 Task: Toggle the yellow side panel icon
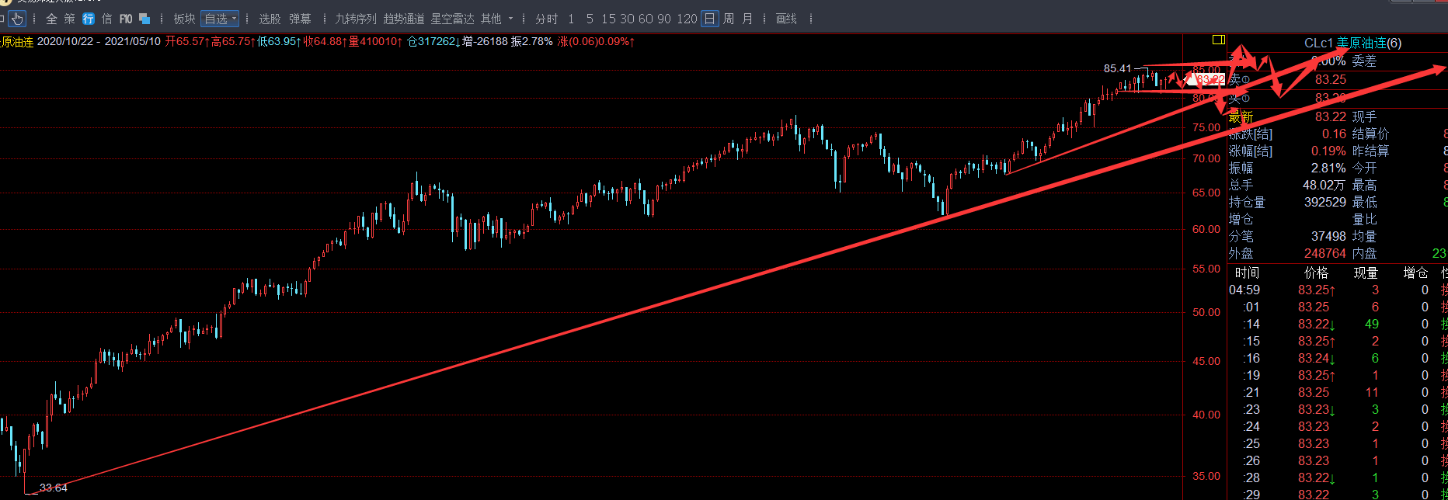pos(1218,40)
